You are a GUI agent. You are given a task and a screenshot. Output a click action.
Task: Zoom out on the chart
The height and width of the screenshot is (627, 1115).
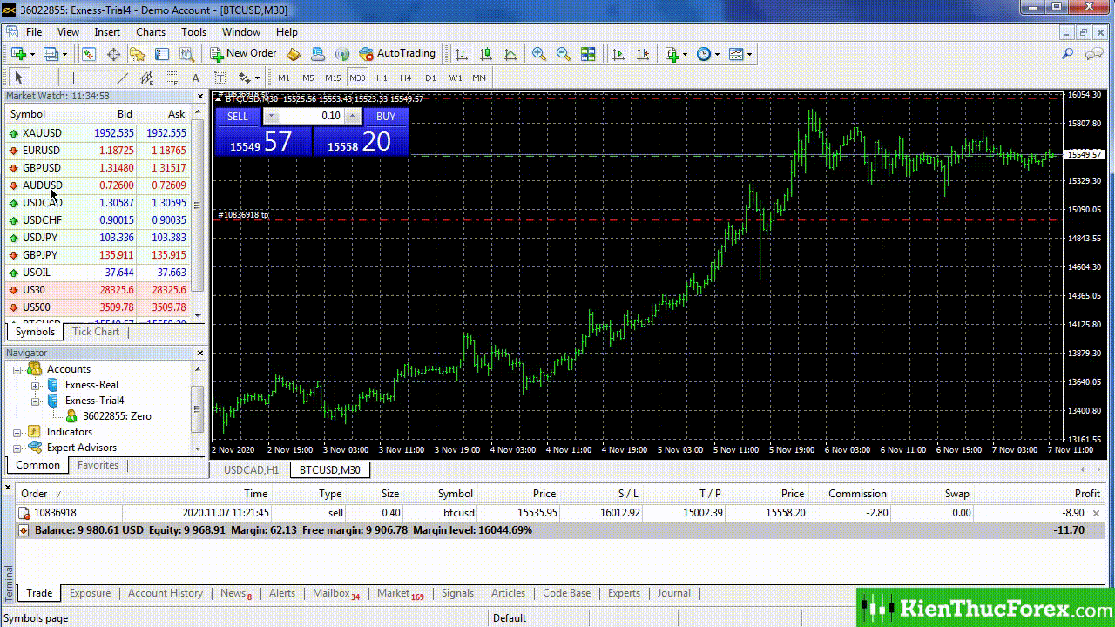[564, 54]
